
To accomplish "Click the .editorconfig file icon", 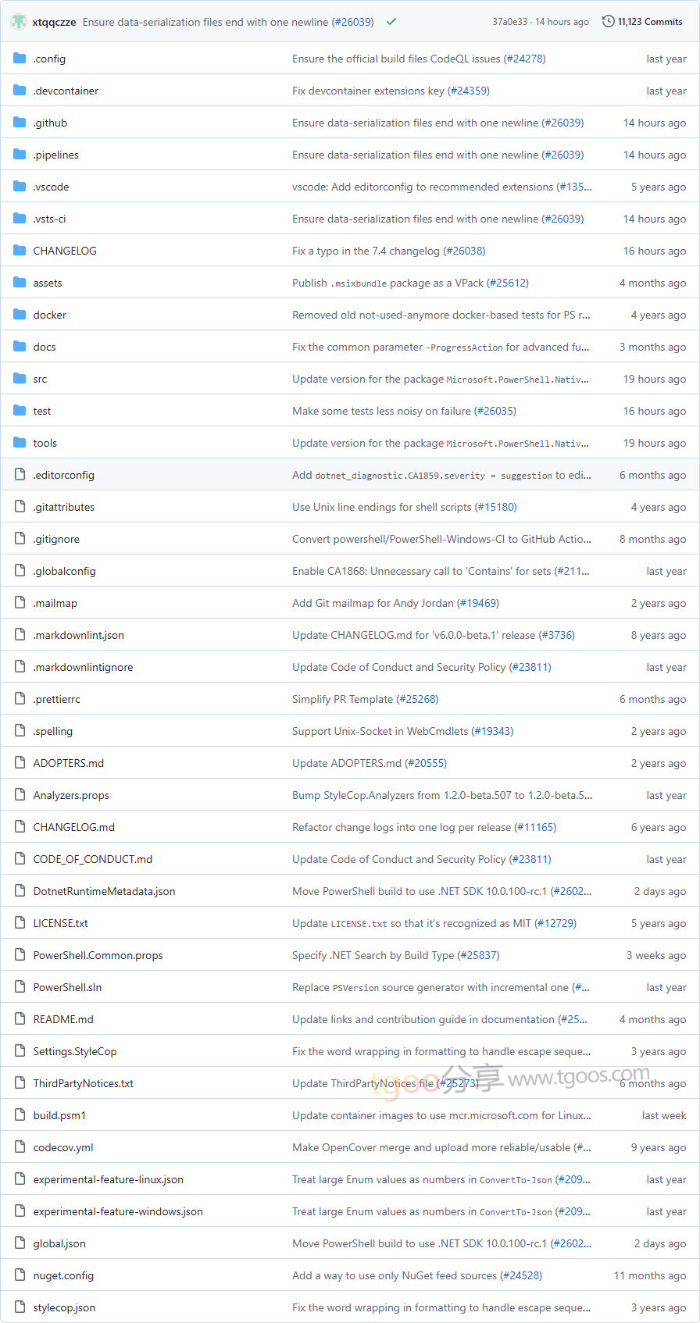I will [20, 475].
